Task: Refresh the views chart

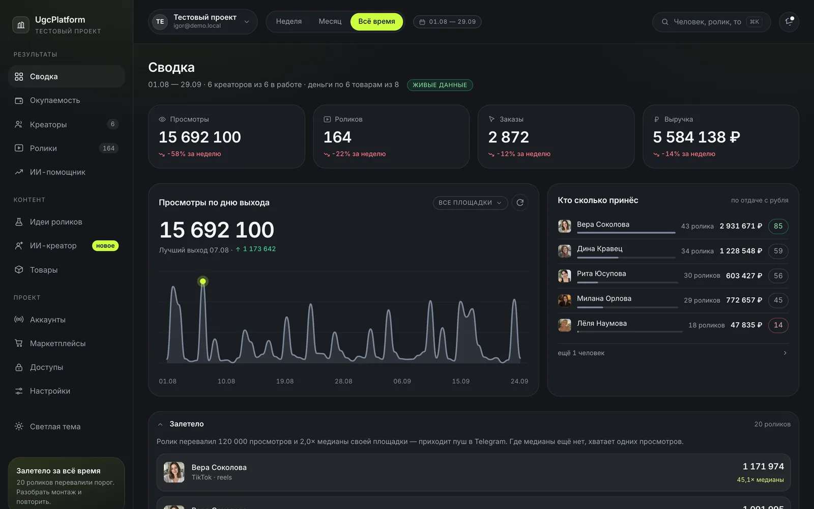Action: pyautogui.click(x=520, y=203)
